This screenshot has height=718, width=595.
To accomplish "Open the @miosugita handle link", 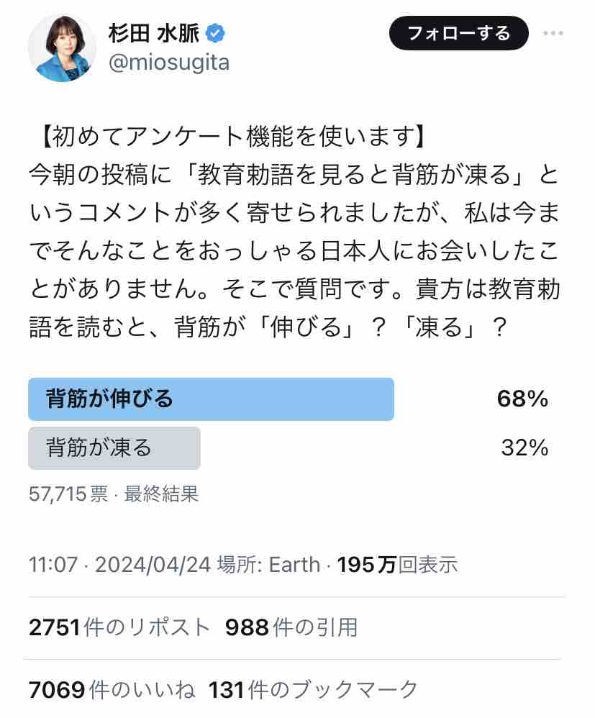I will (x=169, y=63).
